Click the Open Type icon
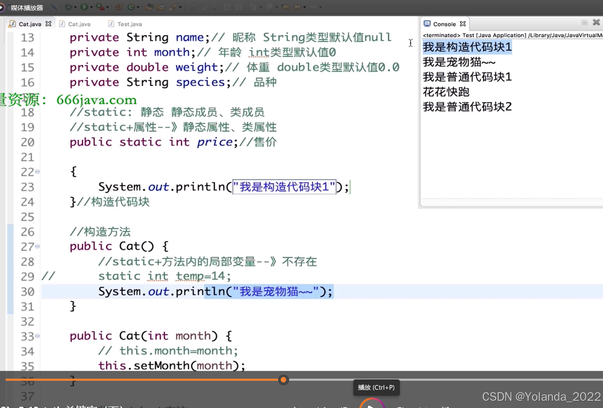603x408 pixels. click(x=149, y=7)
